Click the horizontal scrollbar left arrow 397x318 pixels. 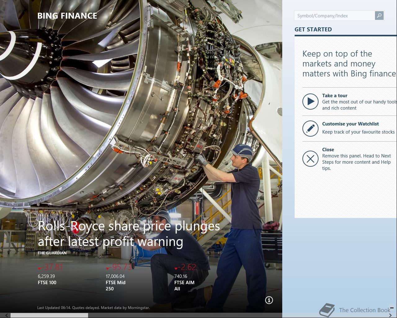(6, 316)
